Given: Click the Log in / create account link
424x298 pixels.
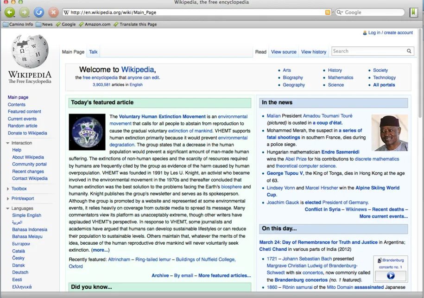Looking at the screenshot, I should tap(391, 33).
